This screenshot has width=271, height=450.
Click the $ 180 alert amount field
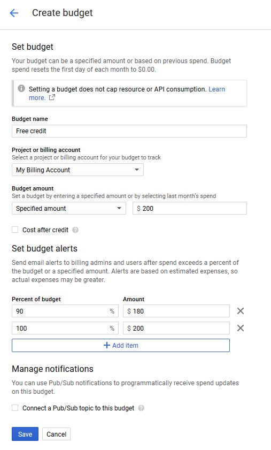pyautogui.click(x=176, y=311)
